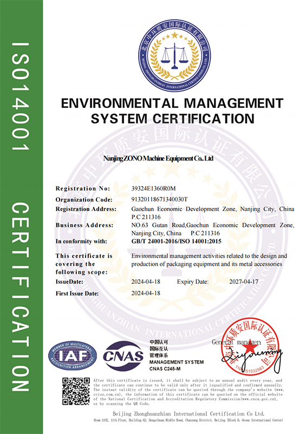Viewport: 306px width, 434px height.
Task: Click 'MANAGEMENT SYSTEM' text beside the CNAS logo
Action: [x=177, y=362]
